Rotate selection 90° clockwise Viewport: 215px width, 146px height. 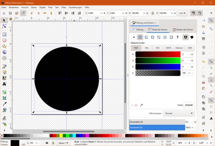click(38, 13)
